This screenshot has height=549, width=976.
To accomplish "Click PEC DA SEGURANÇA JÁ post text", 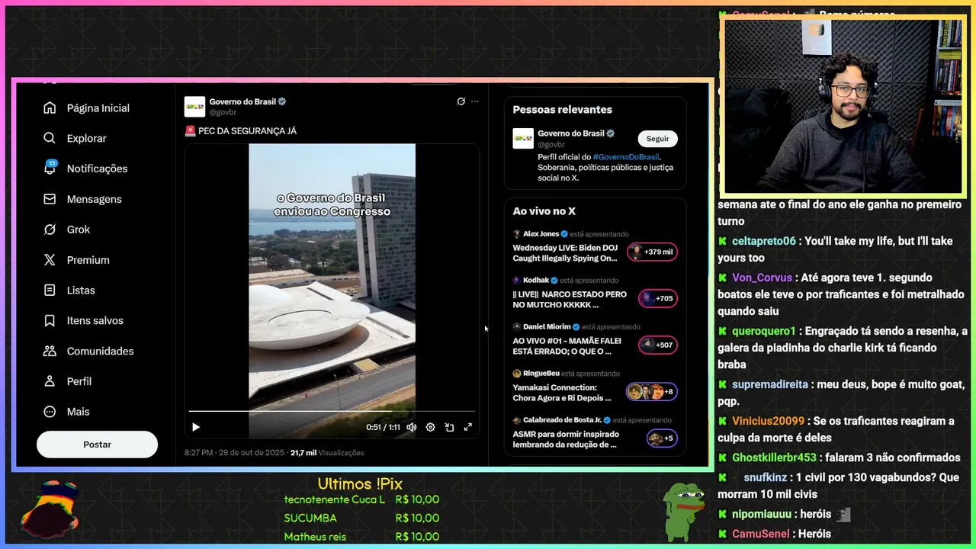I will pos(247,131).
